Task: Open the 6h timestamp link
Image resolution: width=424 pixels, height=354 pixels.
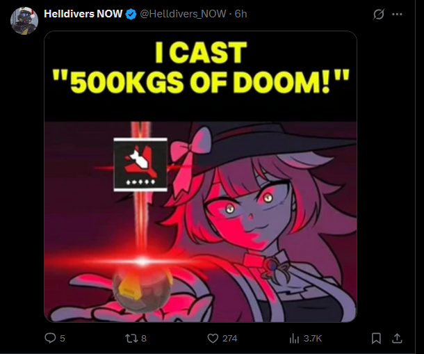Action: tap(240, 14)
